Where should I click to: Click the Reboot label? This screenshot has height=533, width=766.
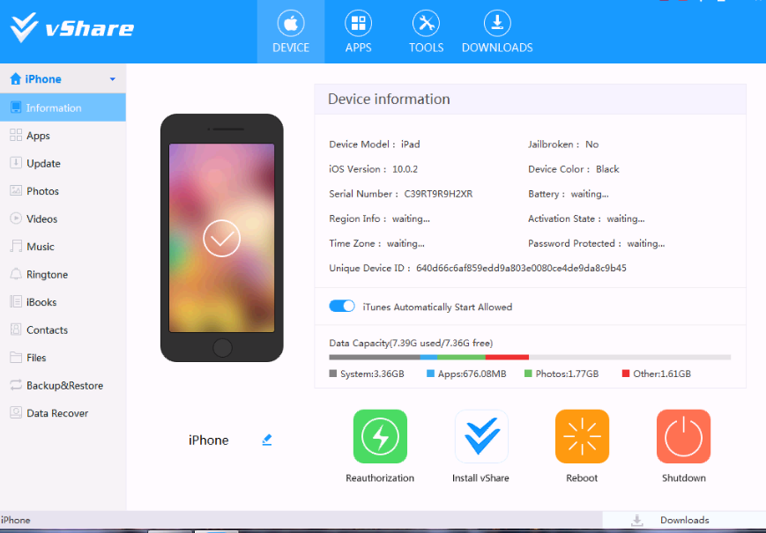click(582, 478)
